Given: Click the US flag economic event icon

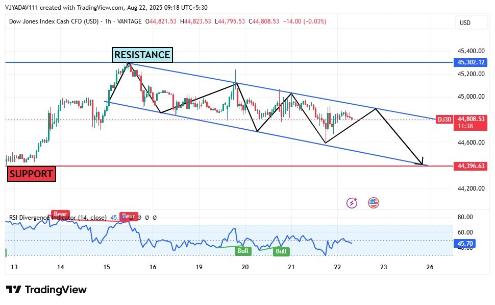Looking at the screenshot, I should (373, 203).
